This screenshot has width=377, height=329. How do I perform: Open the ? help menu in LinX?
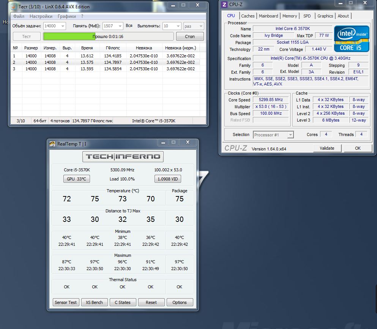pos(82,16)
